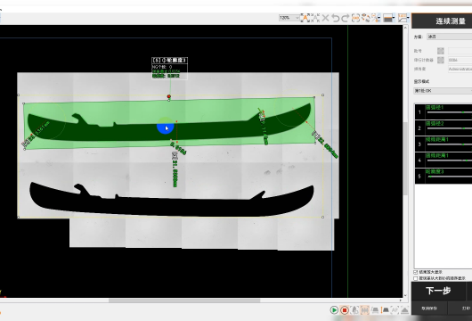Expand the chart view dropdown arrow
472x321 pixels.
[x=408, y=18]
